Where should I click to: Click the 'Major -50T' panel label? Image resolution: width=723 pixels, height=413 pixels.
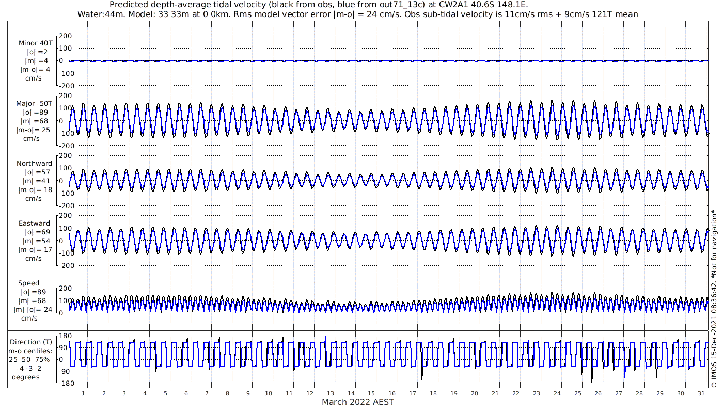(x=34, y=104)
